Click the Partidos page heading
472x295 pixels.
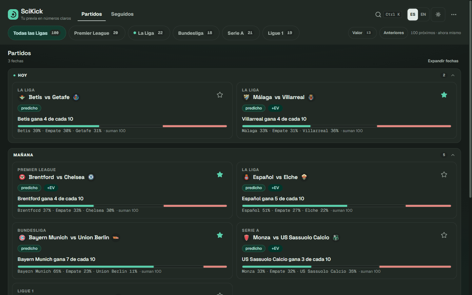(x=19, y=53)
